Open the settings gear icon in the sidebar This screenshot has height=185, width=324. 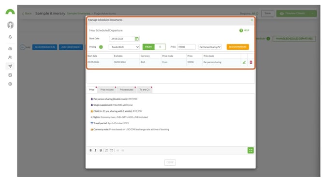pyautogui.click(x=10, y=84)
